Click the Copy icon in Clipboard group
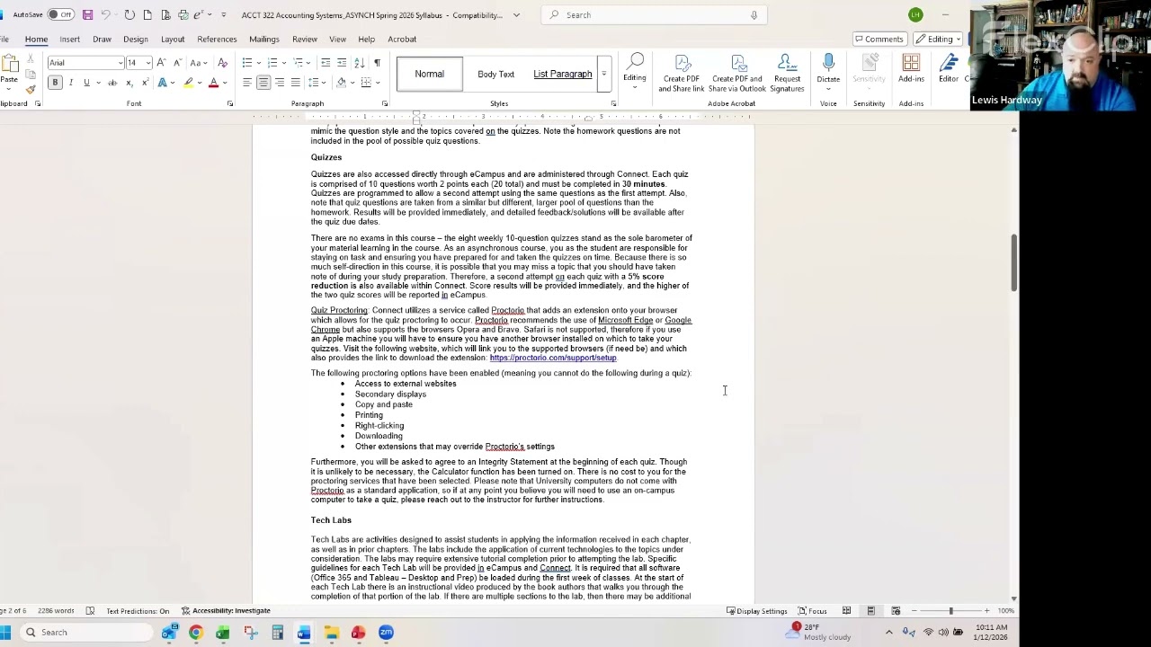 click(x=31, y=74)
